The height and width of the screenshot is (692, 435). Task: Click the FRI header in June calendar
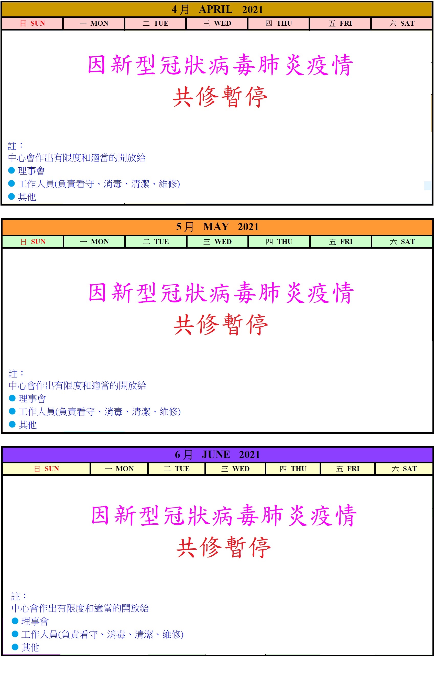coord(347,469)
